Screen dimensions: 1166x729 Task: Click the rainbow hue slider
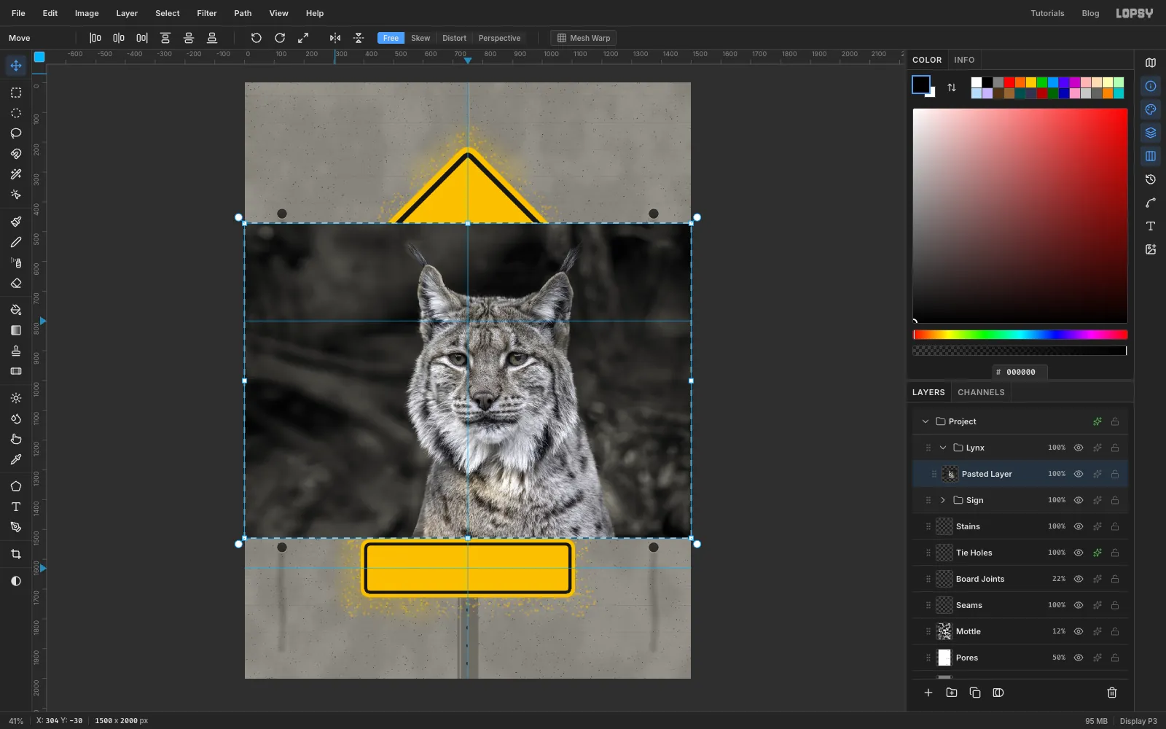[x=1020, y=335]
